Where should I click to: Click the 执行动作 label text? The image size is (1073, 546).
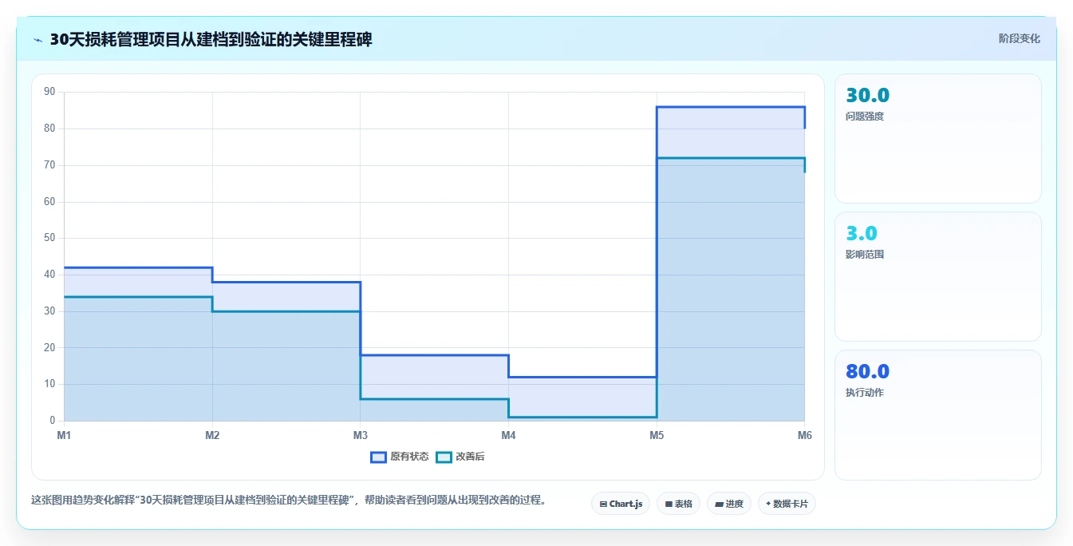865,393
